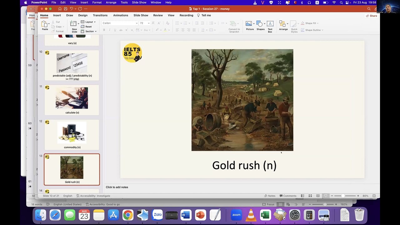Viewport: 400px width, 225px height.
Task: Select the gold rush painting on the slide
Action: click(242, 100)
